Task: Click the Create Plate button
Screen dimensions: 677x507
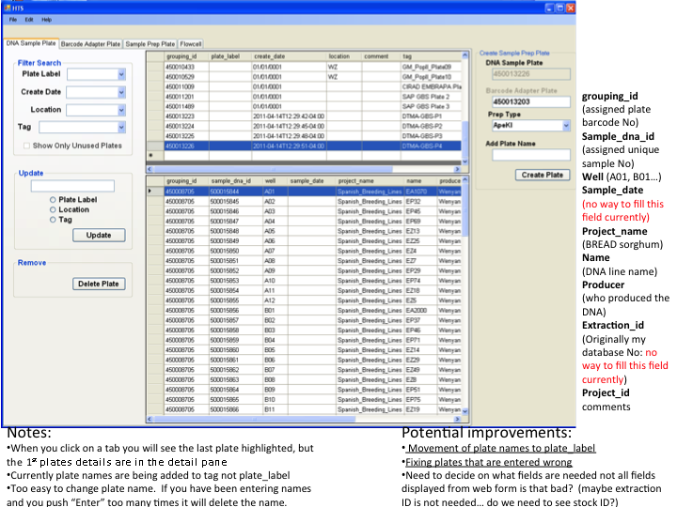Action: click(x=543, y=175)
